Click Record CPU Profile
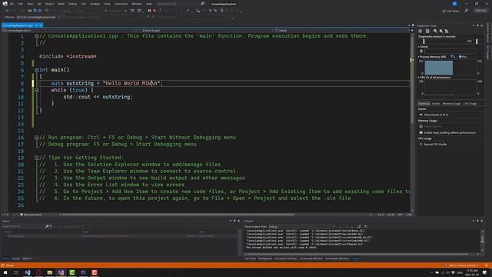This screenshot has height=277, width=492. coord(435,144)
